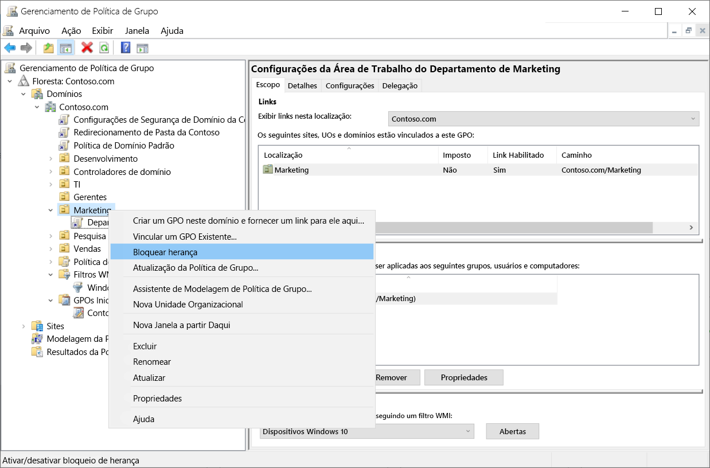Click the Resultados da Política node icon

(37, 352)
